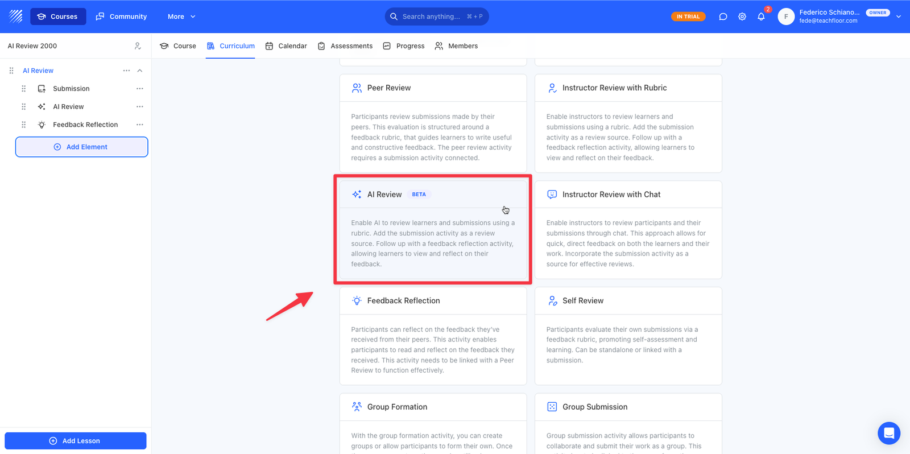Click the OWNER badge label
The width and height of the screenshot is (910, 454).
pos(878,13)
